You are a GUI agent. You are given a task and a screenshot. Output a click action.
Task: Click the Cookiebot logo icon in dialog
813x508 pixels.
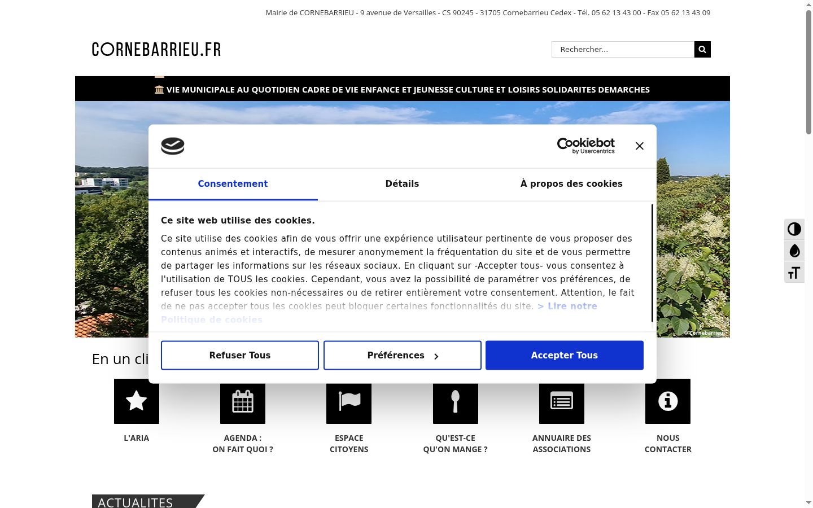pos(173,146)
